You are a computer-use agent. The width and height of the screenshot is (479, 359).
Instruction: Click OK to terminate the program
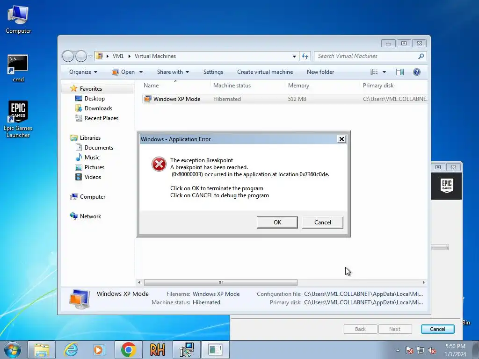tap(277, 222)
